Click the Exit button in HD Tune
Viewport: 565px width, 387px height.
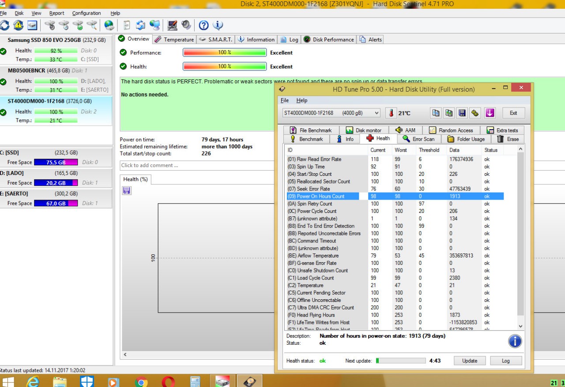tap(513, 113)
